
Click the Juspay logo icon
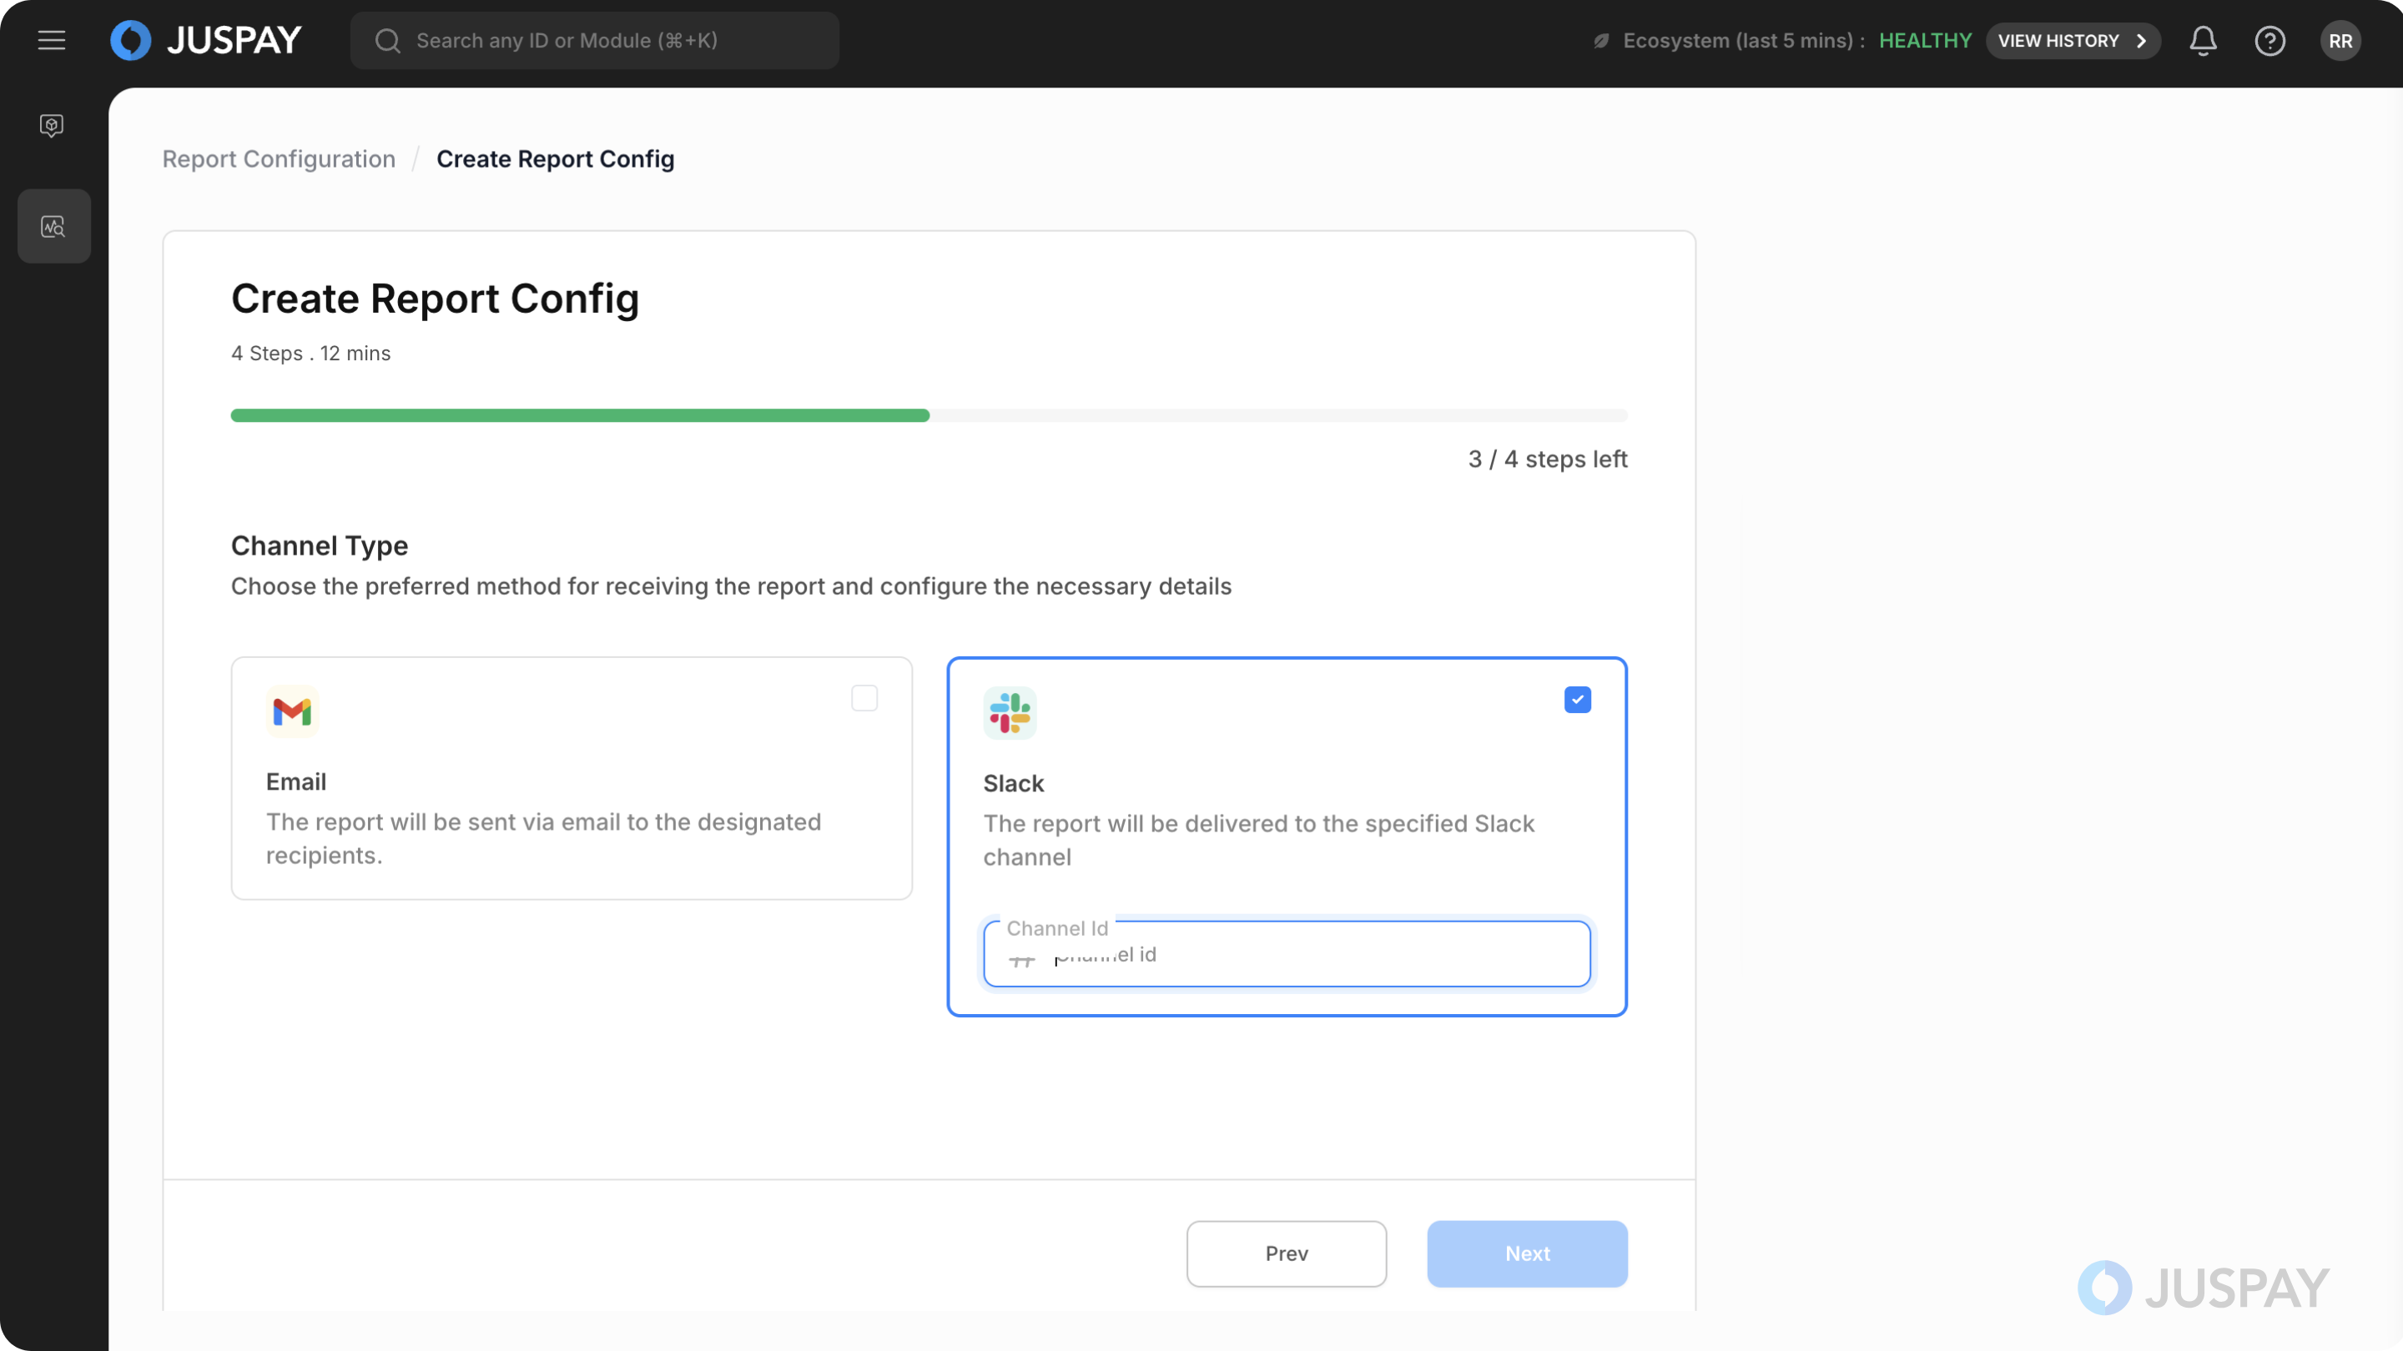131,40
